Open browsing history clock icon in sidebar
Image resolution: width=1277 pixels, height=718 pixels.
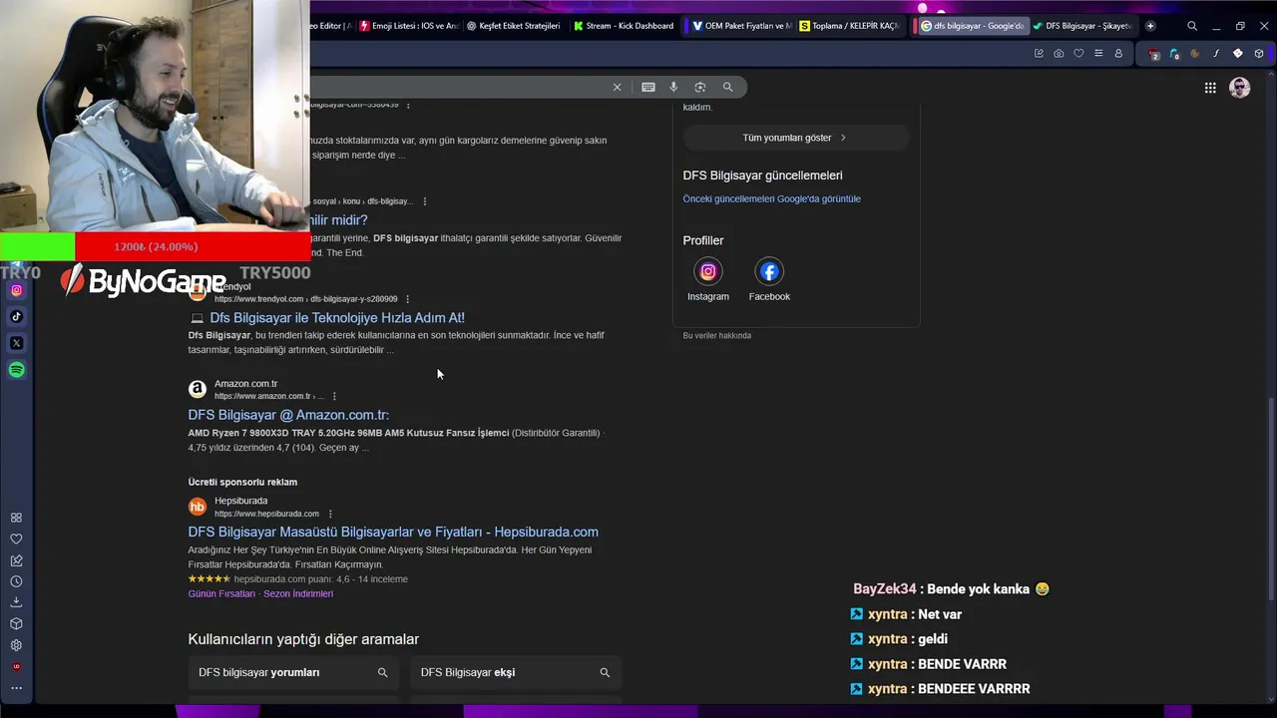[x=16, y=581]
